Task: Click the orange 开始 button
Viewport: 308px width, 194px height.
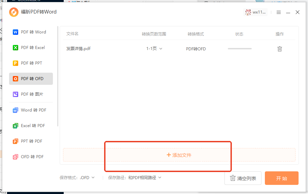Action: pos(282,178)
